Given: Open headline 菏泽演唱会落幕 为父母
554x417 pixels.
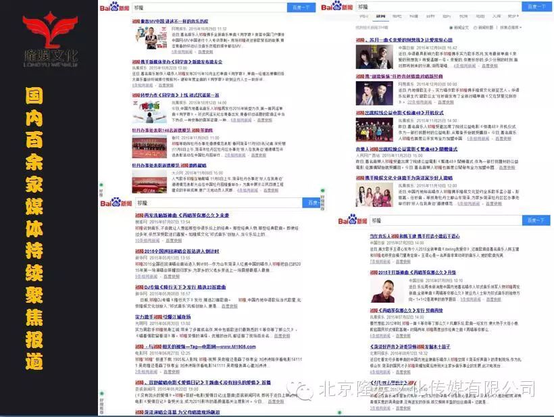Looking at the screenshot, I should click(178, 412).
